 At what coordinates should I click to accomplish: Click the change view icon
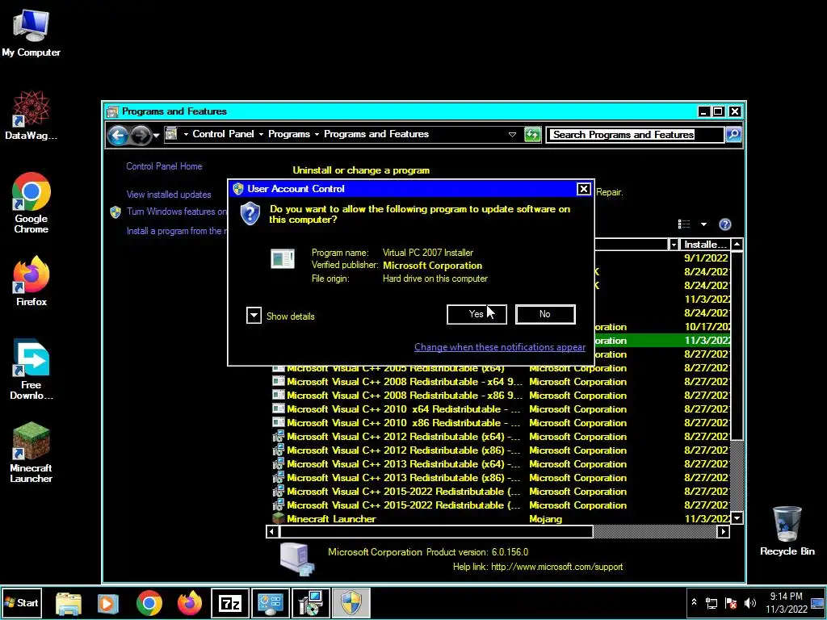684,224
